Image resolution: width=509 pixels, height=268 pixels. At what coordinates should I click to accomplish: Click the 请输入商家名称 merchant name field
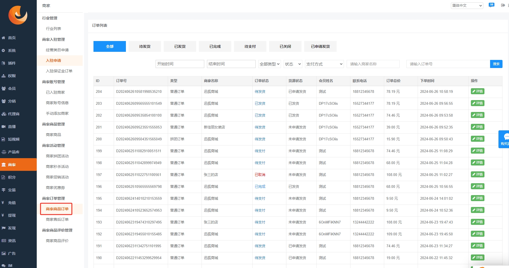coord(373,64)
